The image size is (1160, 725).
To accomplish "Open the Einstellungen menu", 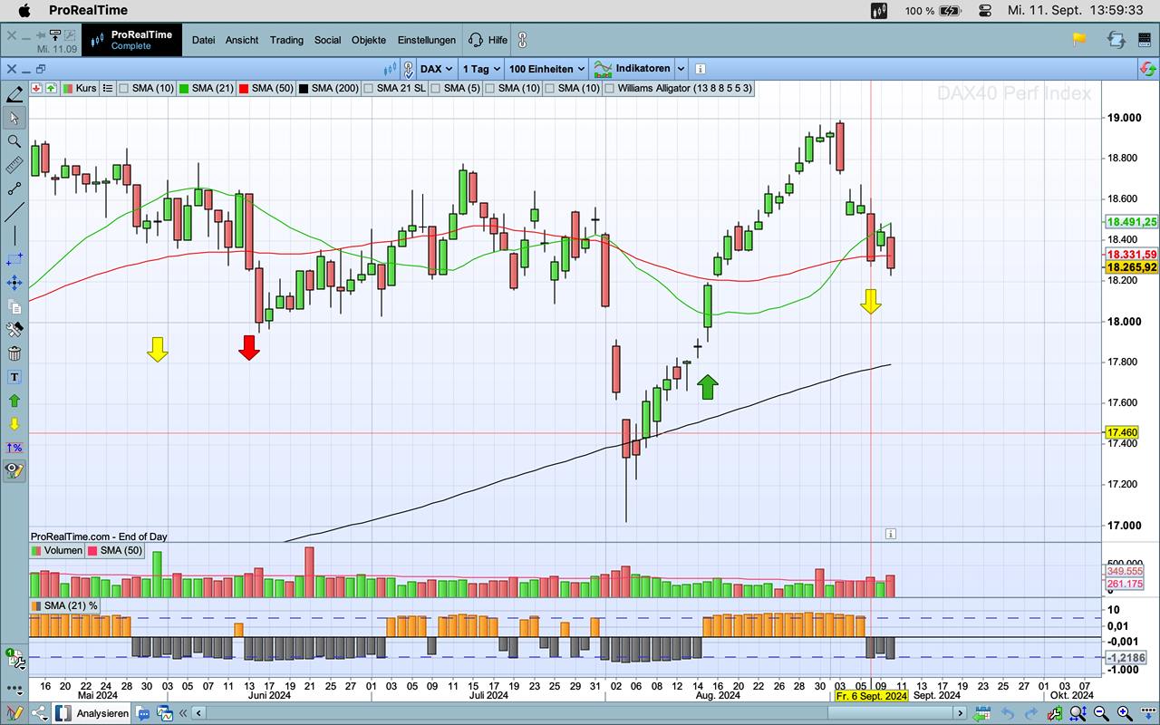I will point(426,40).
